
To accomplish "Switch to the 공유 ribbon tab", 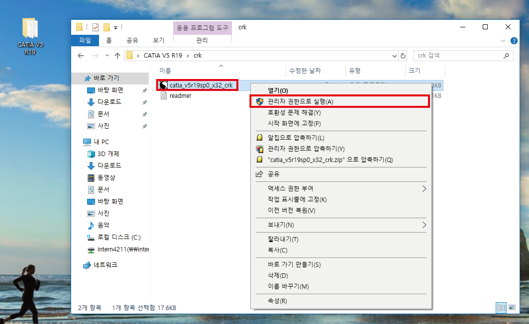I will [132, 40].
